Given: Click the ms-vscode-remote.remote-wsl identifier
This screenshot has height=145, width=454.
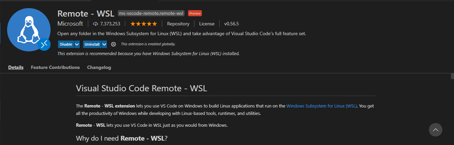Looking at the screenshot, I should tap(151, 13).
